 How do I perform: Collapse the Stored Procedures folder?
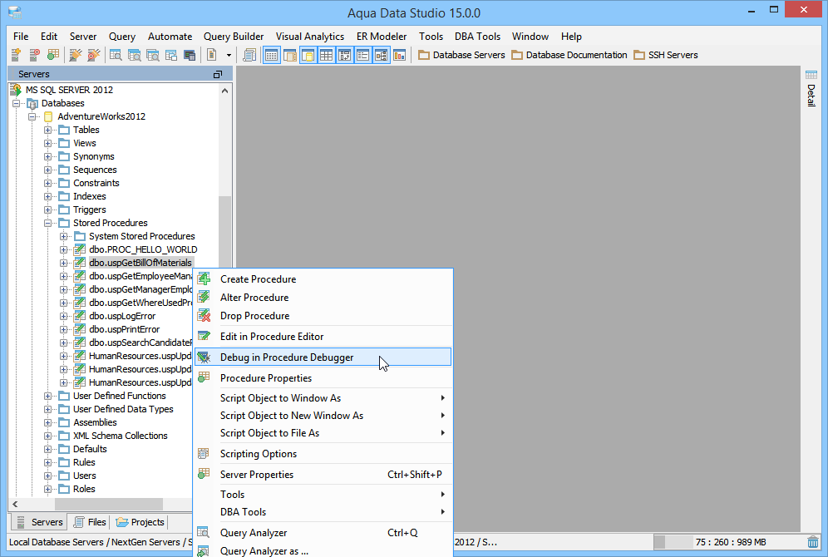pos(48,224)
